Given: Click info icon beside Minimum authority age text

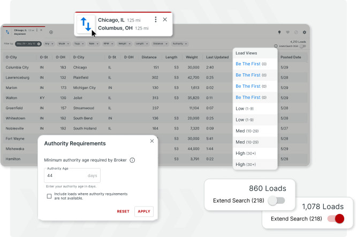Looking at the screenshot, I should [x=132, y=160].
